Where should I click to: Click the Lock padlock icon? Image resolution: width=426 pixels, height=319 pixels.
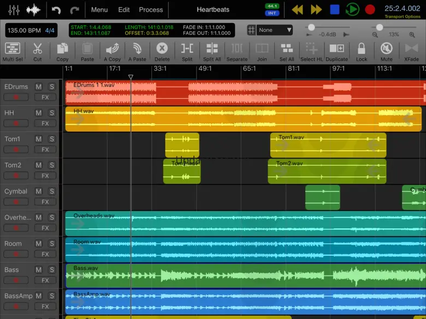(x=362, y=51)
